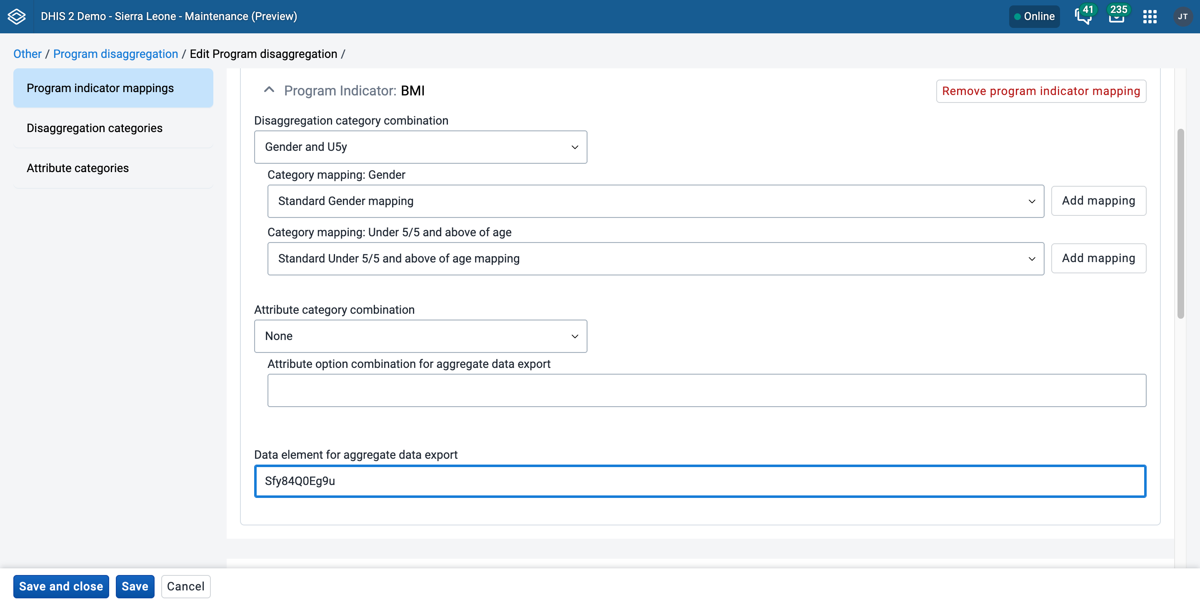Click Add mapping button for Gender category

1098,201
